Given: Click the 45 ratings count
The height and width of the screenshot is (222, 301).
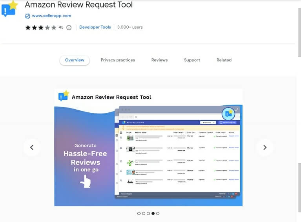Looking at the screenshot, I should click(x=61, y=27).
